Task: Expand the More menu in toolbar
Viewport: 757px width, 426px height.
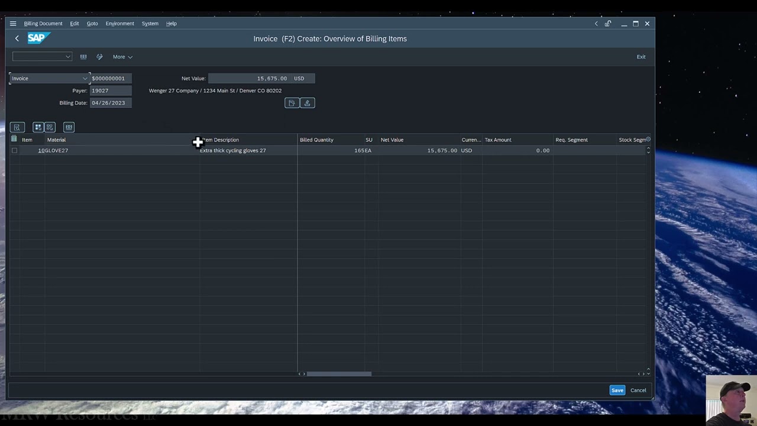Action: click(x=122, y=57)
